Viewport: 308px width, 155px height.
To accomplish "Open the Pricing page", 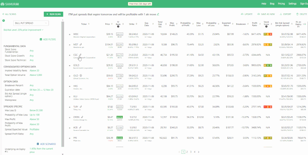I will pyautogui.click(x=281, y=4).
